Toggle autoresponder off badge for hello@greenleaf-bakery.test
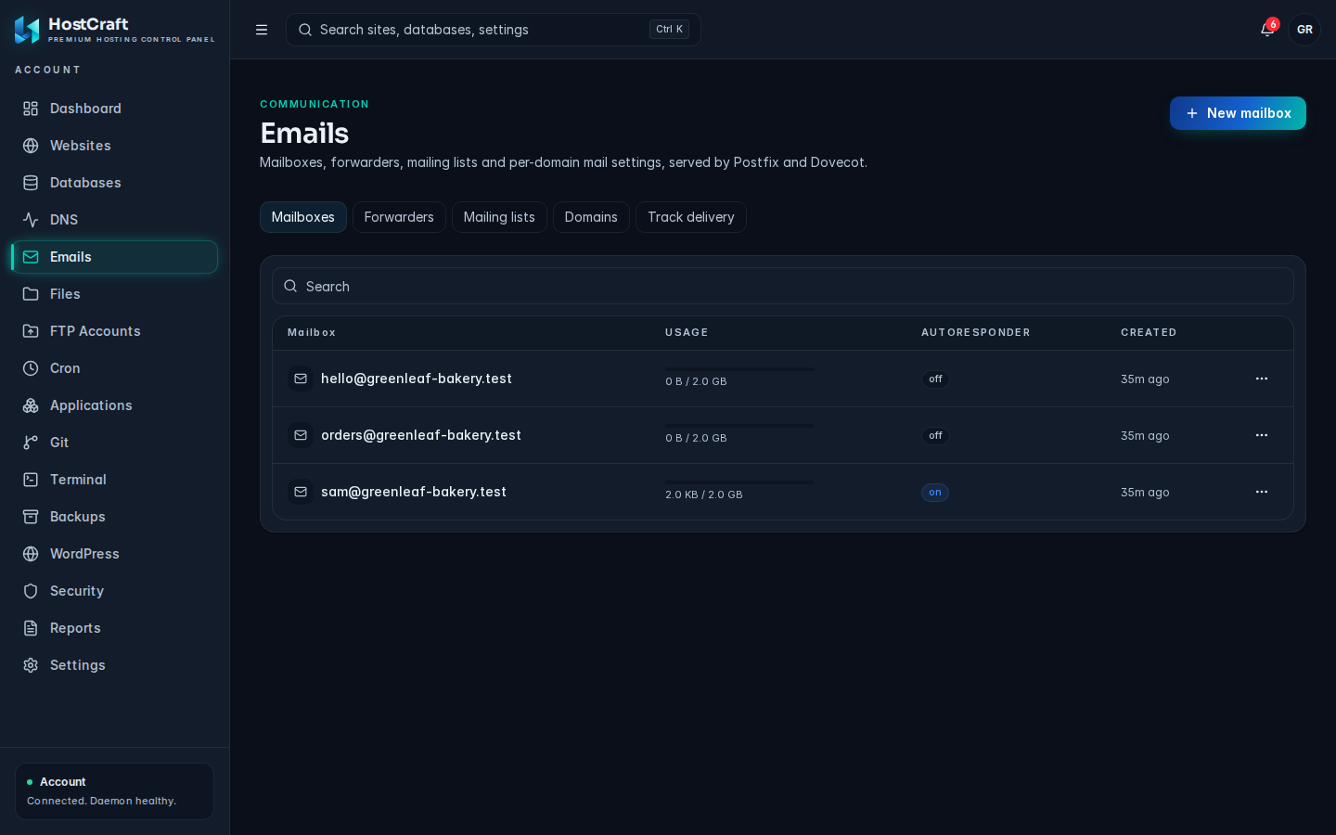Image resolution: width=1336 pixels, height=835 pixels. click(935, 379)
